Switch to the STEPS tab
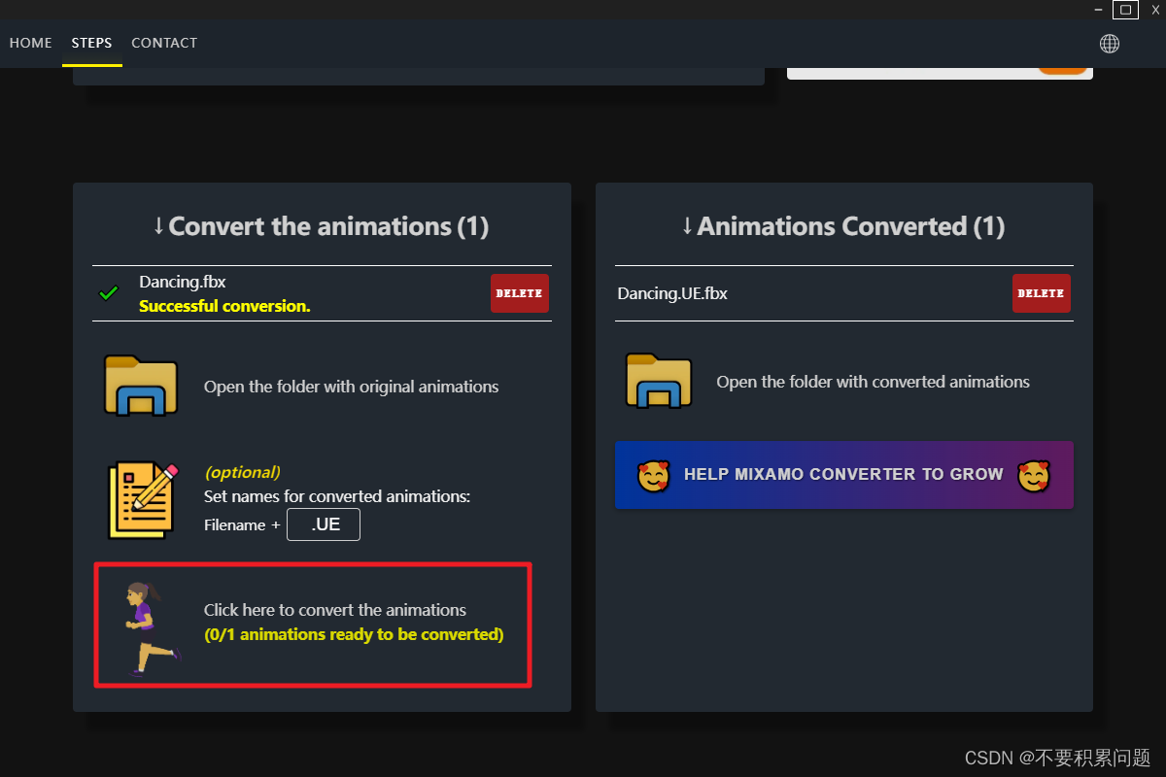The image size is (1166, 777). (91, 43)
